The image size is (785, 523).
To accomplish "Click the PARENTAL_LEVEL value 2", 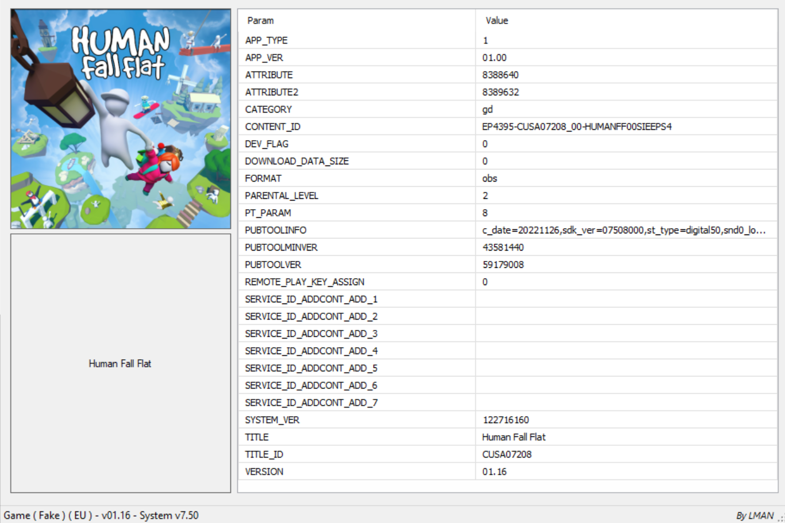I will coord(485,195).
